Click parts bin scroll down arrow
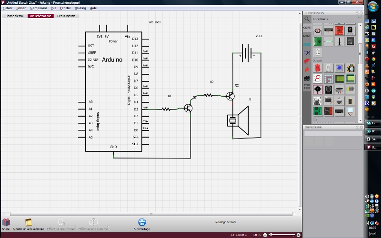Screen dimensions: 381x238 (x=360, y=120)
